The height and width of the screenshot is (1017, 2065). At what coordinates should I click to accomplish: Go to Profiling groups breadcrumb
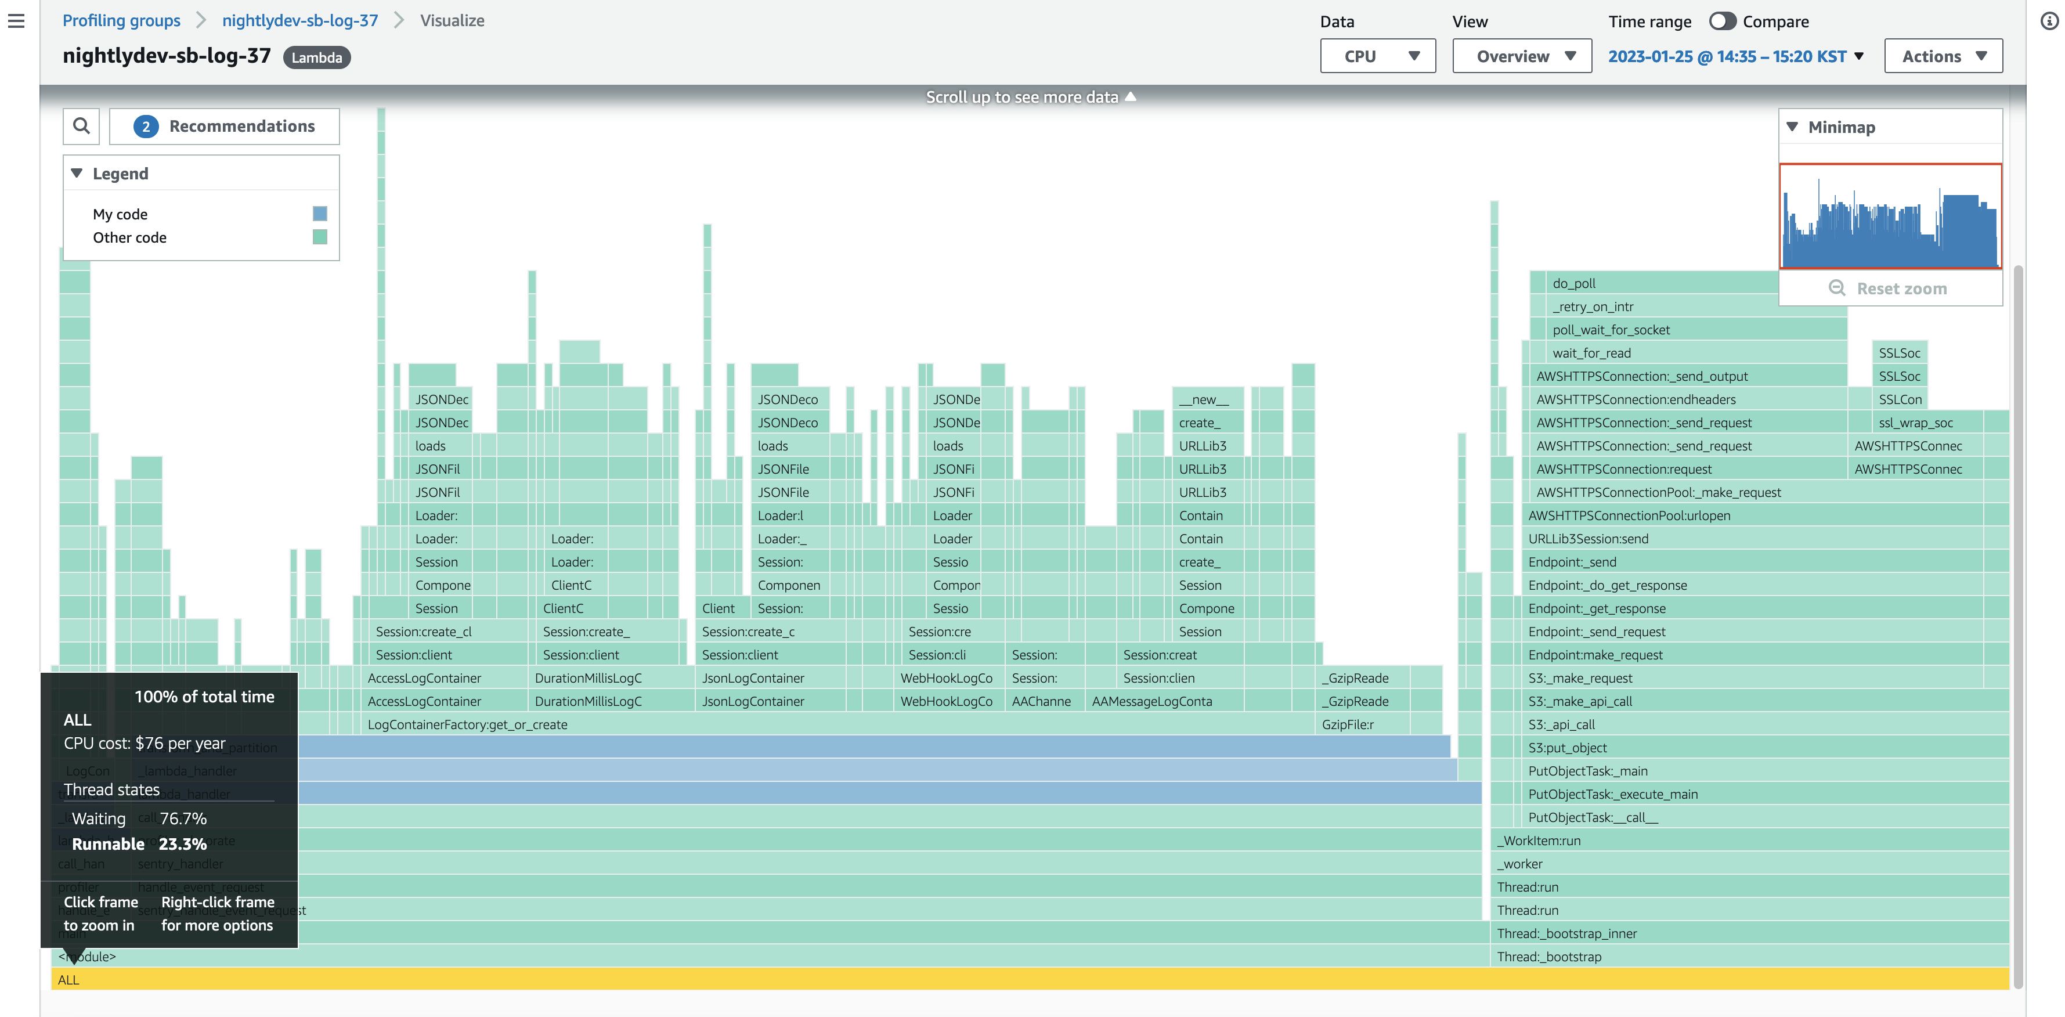121,21
